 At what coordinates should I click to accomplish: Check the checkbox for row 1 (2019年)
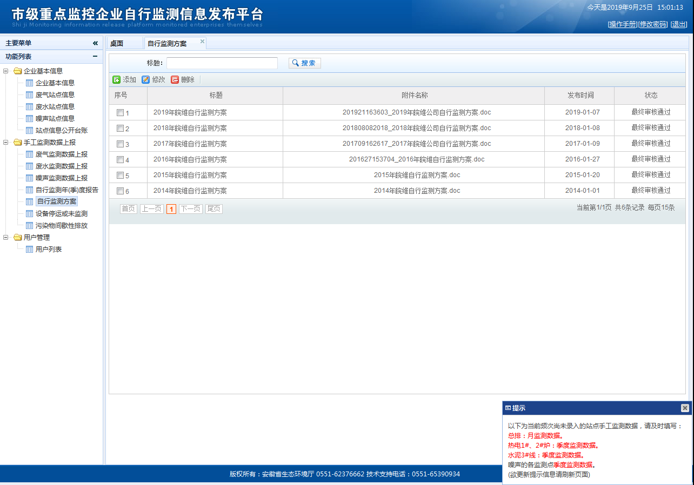click(x=120, y=113)
